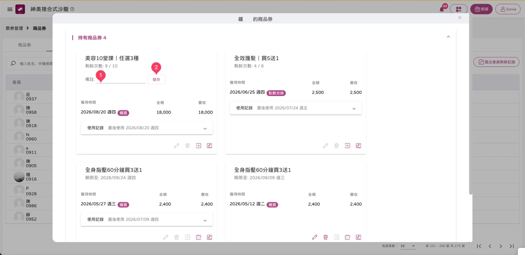
Task: Open the Sonia user account menu
Action: (x=508, y=9)
